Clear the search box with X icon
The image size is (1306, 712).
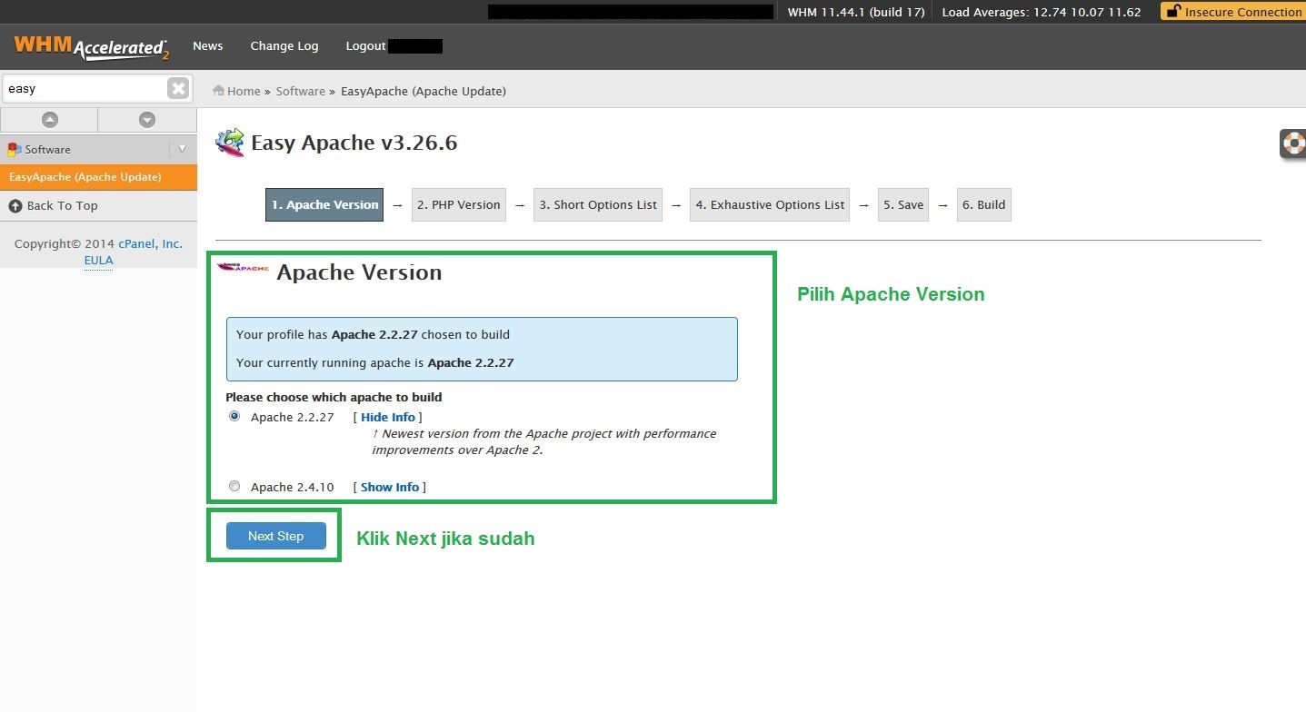tap(178, 88)
